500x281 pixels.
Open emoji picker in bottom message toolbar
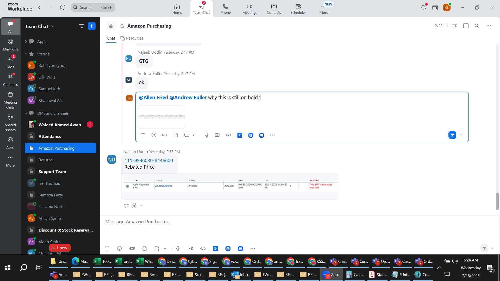click(120, 248)
